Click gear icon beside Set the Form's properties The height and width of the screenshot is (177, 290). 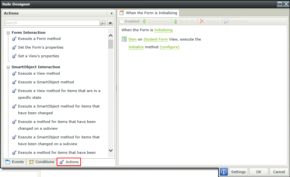tap(14, 48)
